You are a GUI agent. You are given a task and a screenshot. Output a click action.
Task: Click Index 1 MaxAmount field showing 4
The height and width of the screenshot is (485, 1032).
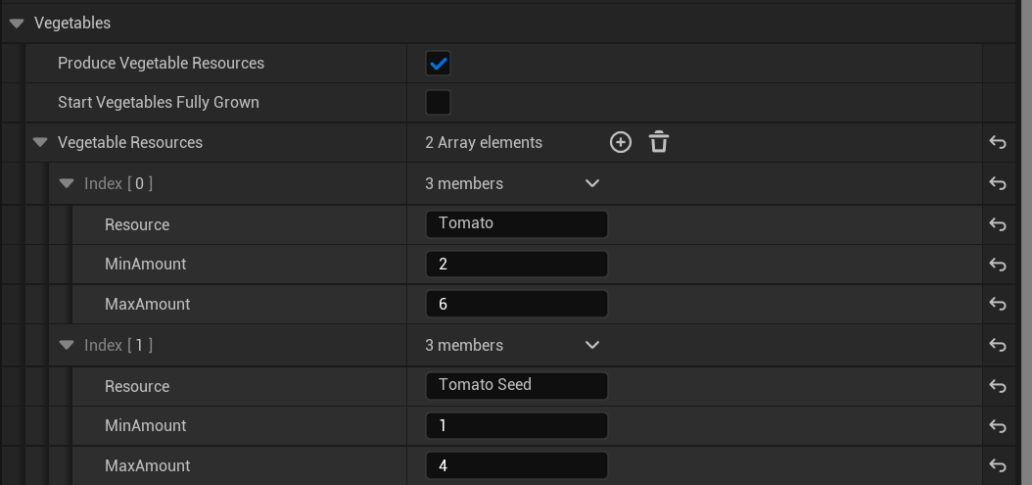516,465
